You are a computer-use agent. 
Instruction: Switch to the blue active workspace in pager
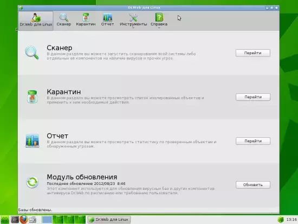(x=47, y=220)
